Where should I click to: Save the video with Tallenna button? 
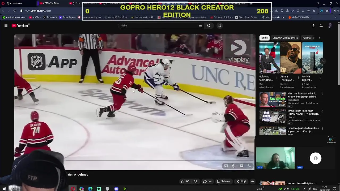click(x=223, y=181)
